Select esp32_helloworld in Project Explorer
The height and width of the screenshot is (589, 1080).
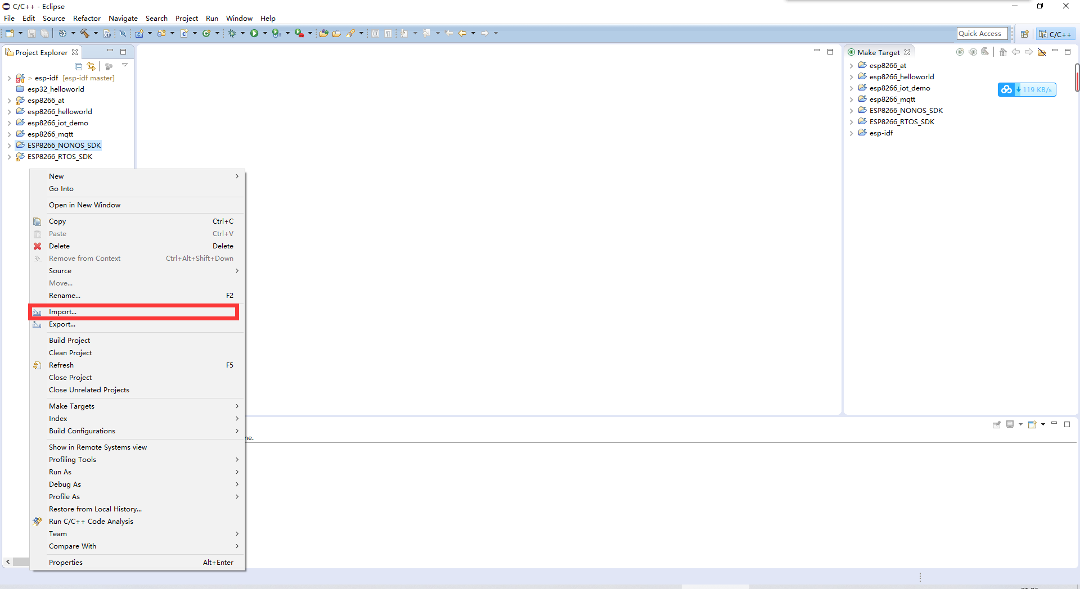56,89
